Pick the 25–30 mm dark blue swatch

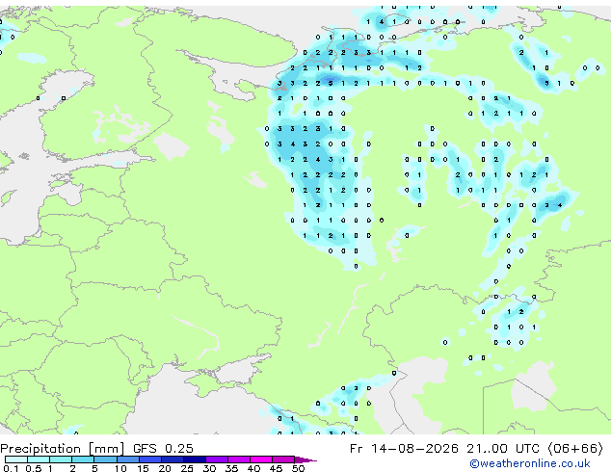(194, 459)
